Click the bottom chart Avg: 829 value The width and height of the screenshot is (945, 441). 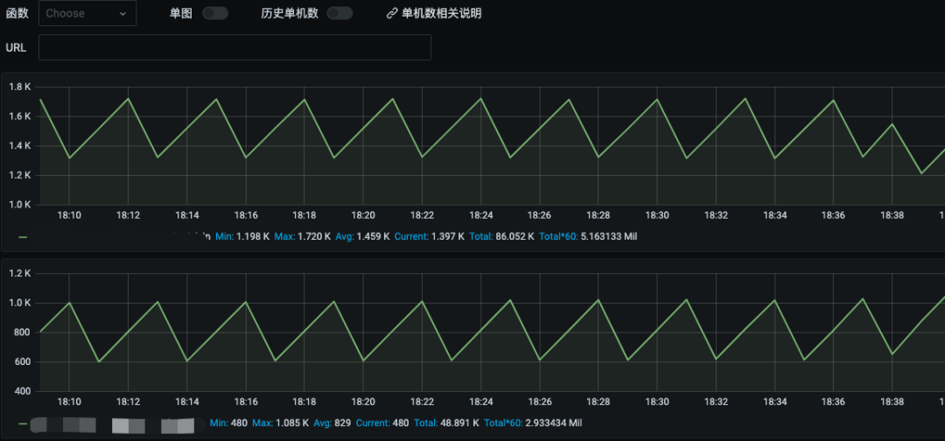tap(332, 423)
